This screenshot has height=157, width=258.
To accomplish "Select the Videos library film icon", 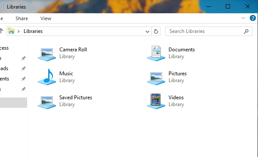I will 156,101.
